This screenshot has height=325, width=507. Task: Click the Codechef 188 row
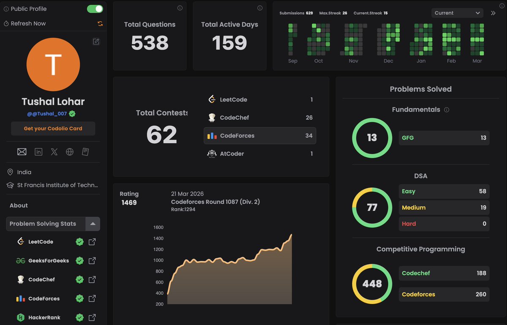click(444, 273)
